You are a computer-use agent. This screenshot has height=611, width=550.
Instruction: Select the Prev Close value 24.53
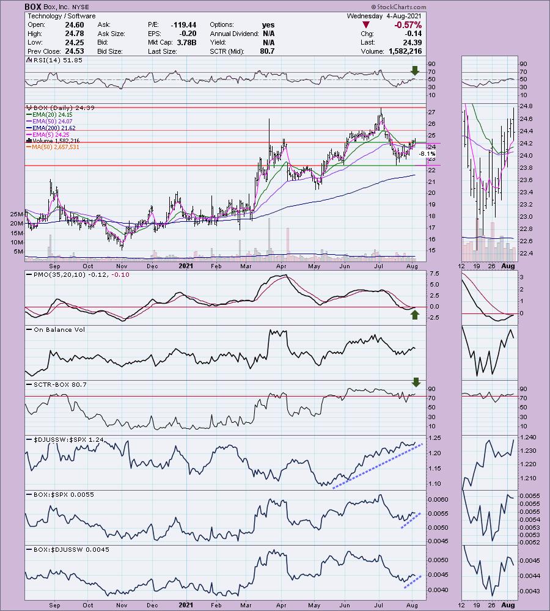point(75,51)
